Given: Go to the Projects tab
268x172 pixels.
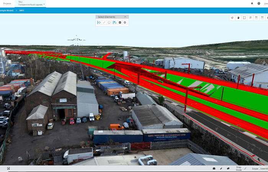Looking at the screenshot, I should coord(7,3).
